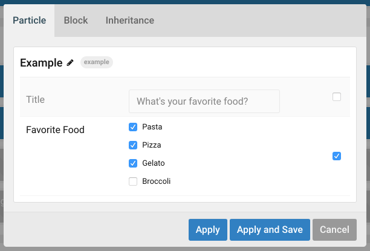370x251 pixels.
Task: Click Apply and Save
Action: pos(270,229)
